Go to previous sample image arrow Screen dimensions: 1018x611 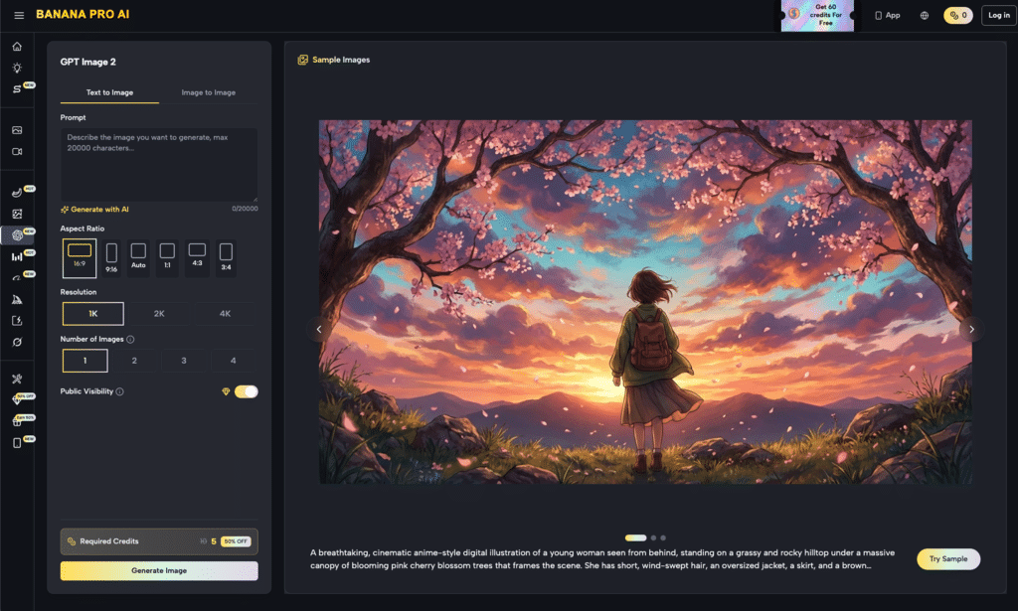tap(319, 329)
